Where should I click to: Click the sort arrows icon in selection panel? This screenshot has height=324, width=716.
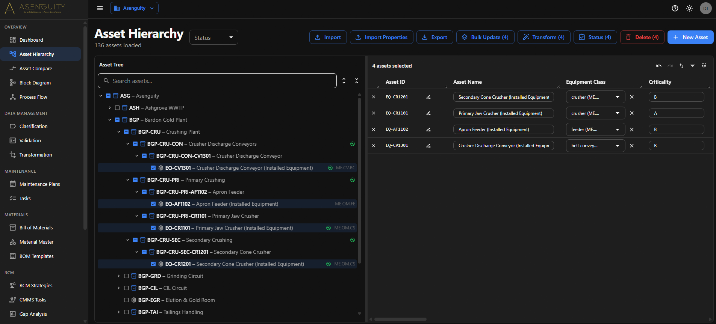coord(681,66)
